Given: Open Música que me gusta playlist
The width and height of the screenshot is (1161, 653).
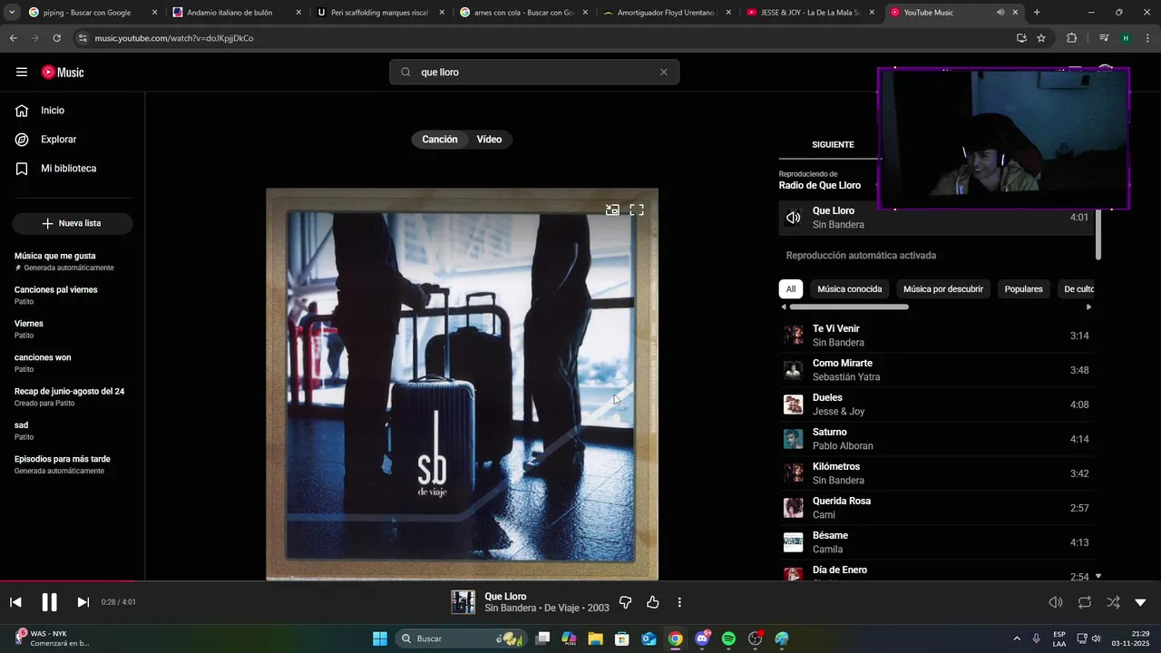Looking at the screenshot, I should click(x=65, y=261).
